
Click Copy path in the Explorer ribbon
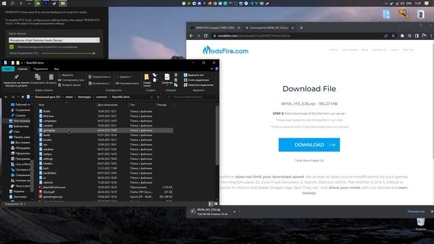pos(71,80)
